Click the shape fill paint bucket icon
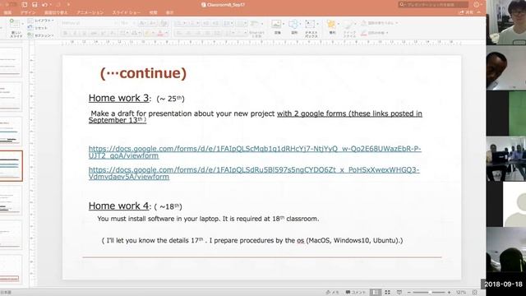This screenshot has width=526, height=296. pos(364,23)
